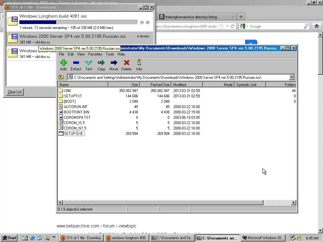Click the Move toolbar icon
Viewport: 323px width, 242px height.
[114, 65]
